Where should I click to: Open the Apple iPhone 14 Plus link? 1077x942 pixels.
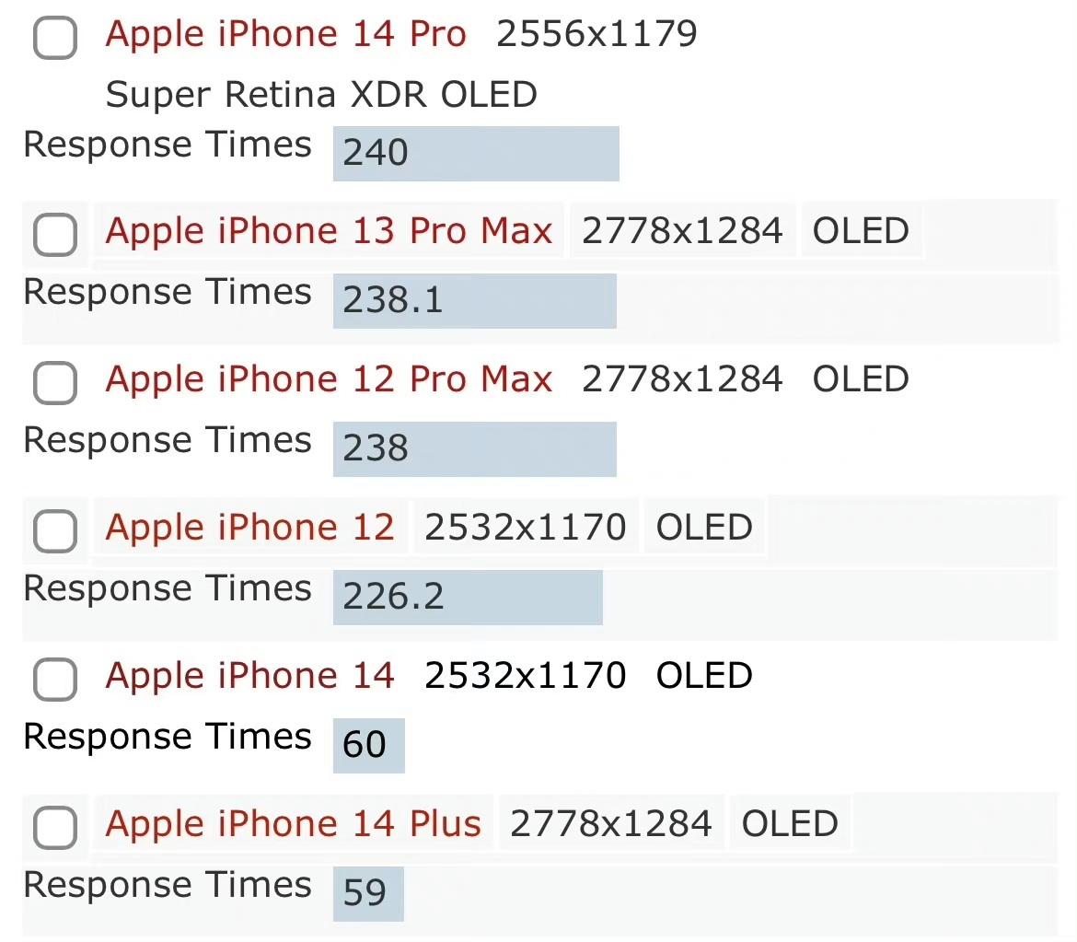[293, 823]
